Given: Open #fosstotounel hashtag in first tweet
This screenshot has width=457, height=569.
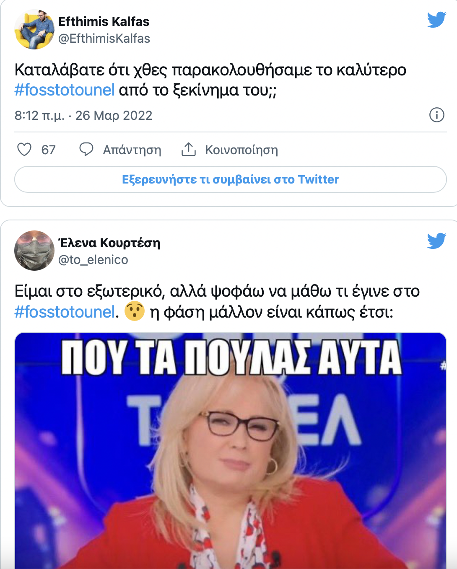Looking at the screenshot, I should 65,90.
